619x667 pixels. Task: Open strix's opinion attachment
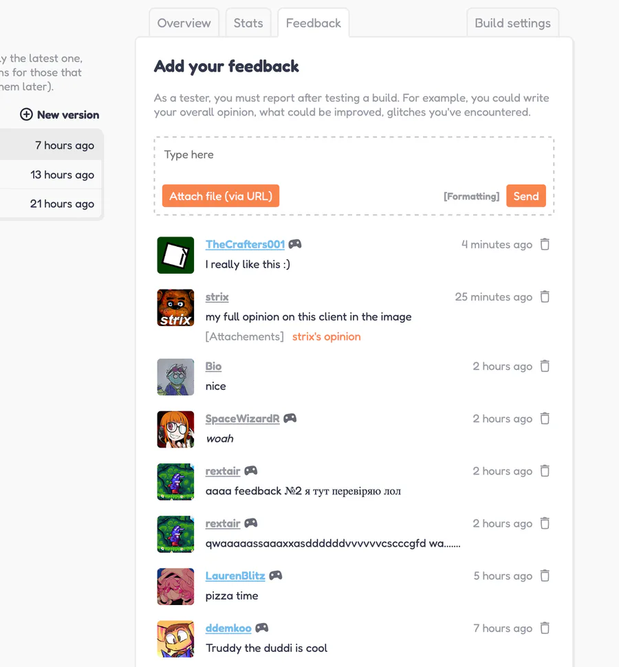point(326,336)
